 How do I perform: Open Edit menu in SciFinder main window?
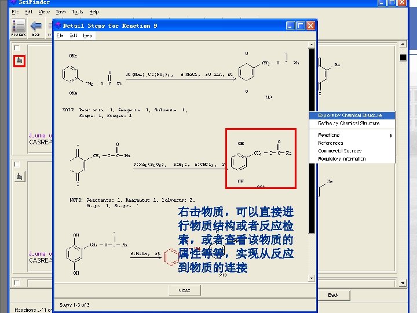tap(29, 12)
